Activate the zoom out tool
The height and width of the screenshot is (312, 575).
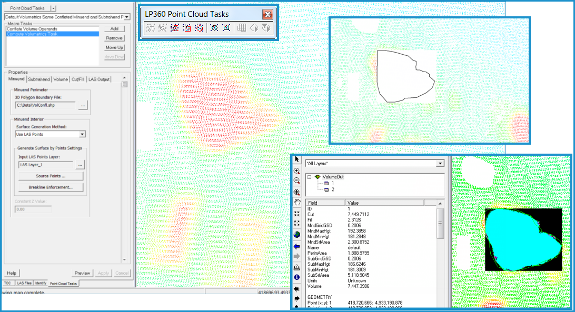(297, 180)
